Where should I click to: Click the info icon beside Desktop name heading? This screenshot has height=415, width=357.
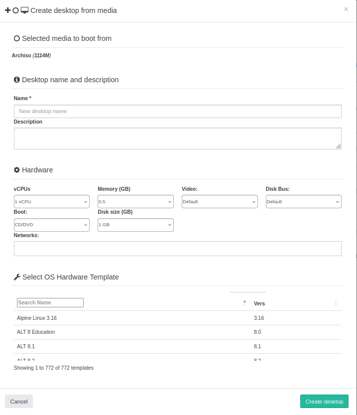[x=16, y=80]
